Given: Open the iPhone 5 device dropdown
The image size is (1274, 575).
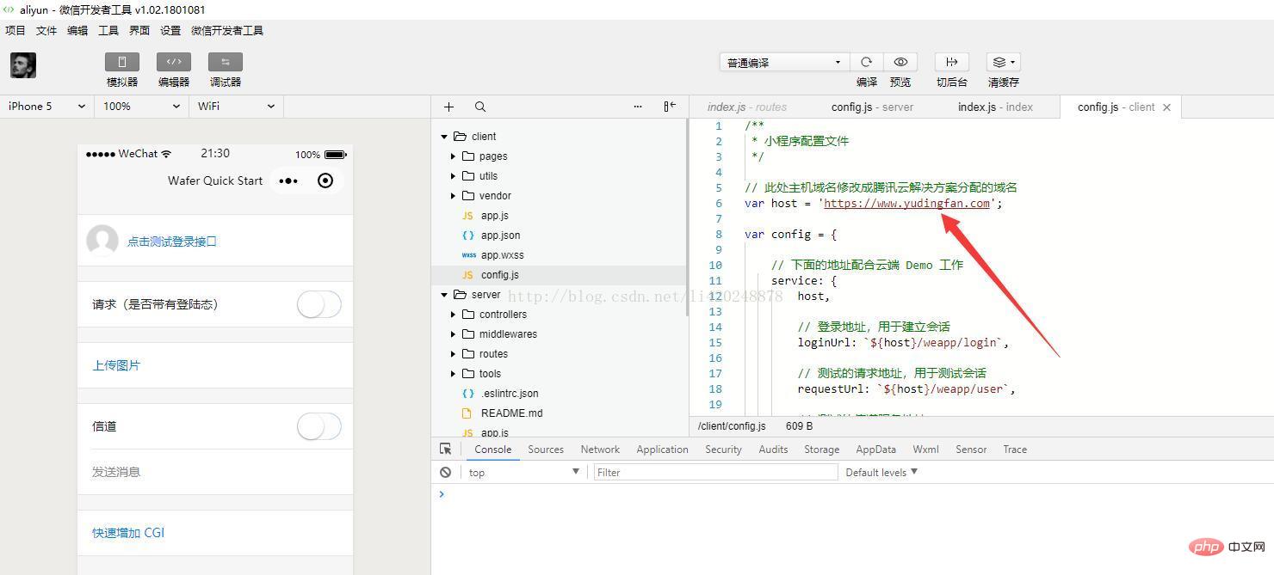Looking at the screenshot, I should [x=46, y=107].
